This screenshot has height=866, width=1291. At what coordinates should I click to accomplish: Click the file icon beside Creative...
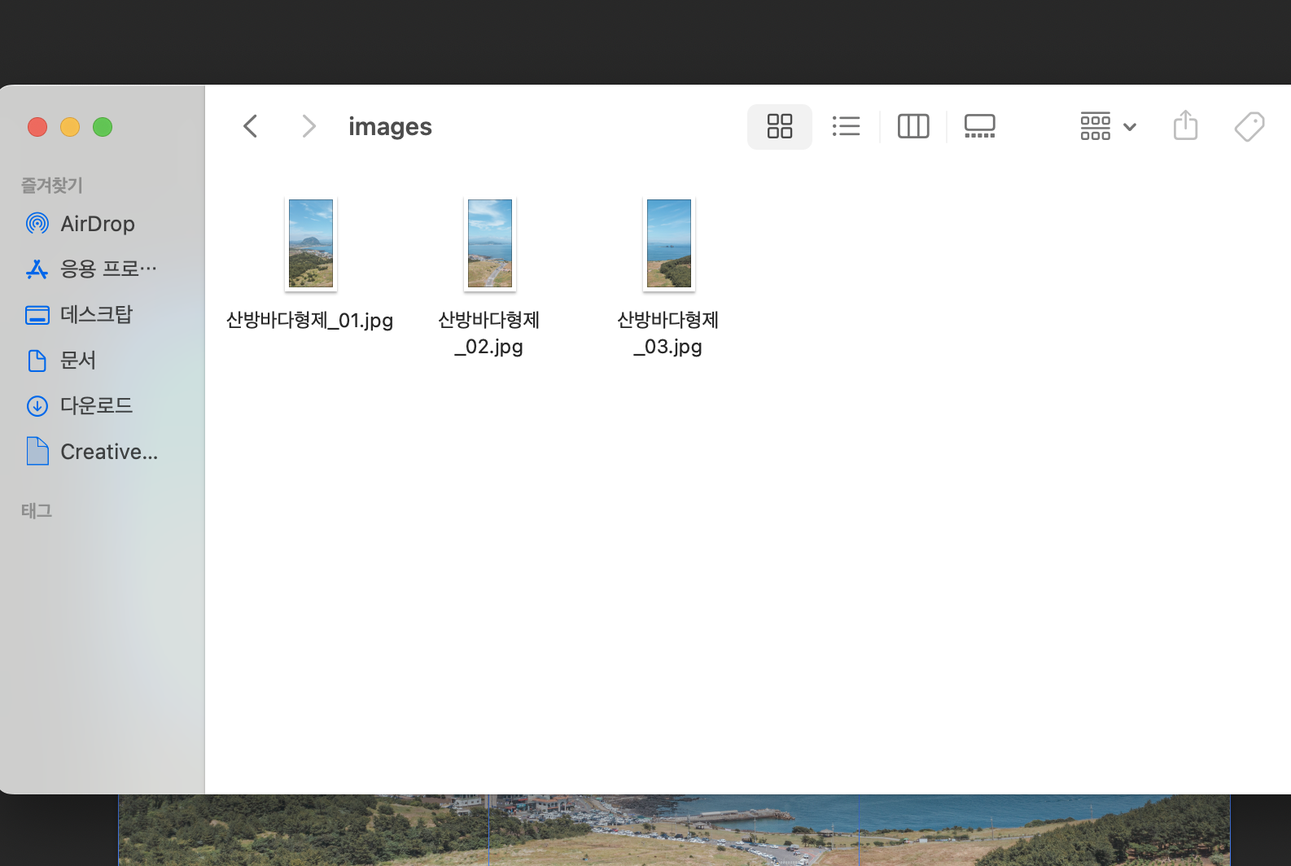(37, 451)
